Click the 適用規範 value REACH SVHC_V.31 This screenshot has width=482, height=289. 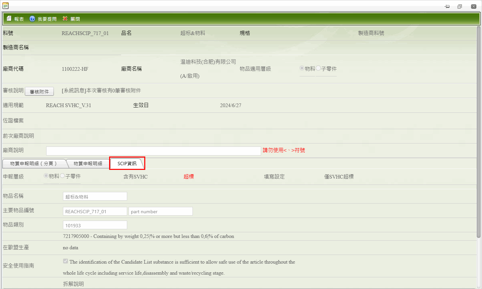pos(68,105)
